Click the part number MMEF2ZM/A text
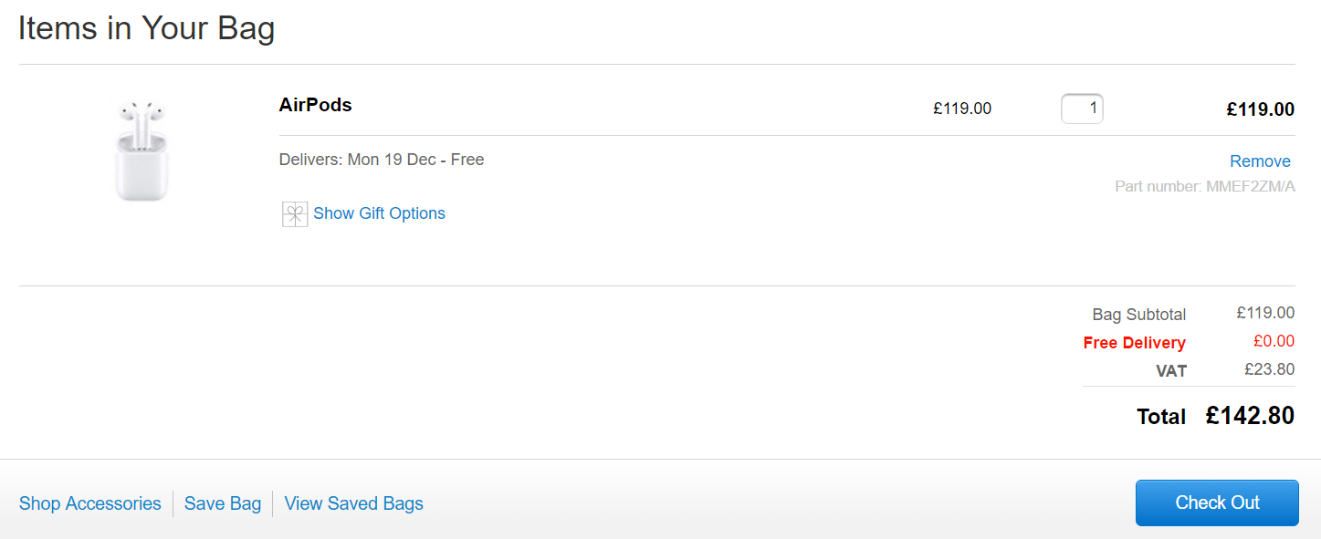The image size is (1321, 539). (x=1204, y=187)
